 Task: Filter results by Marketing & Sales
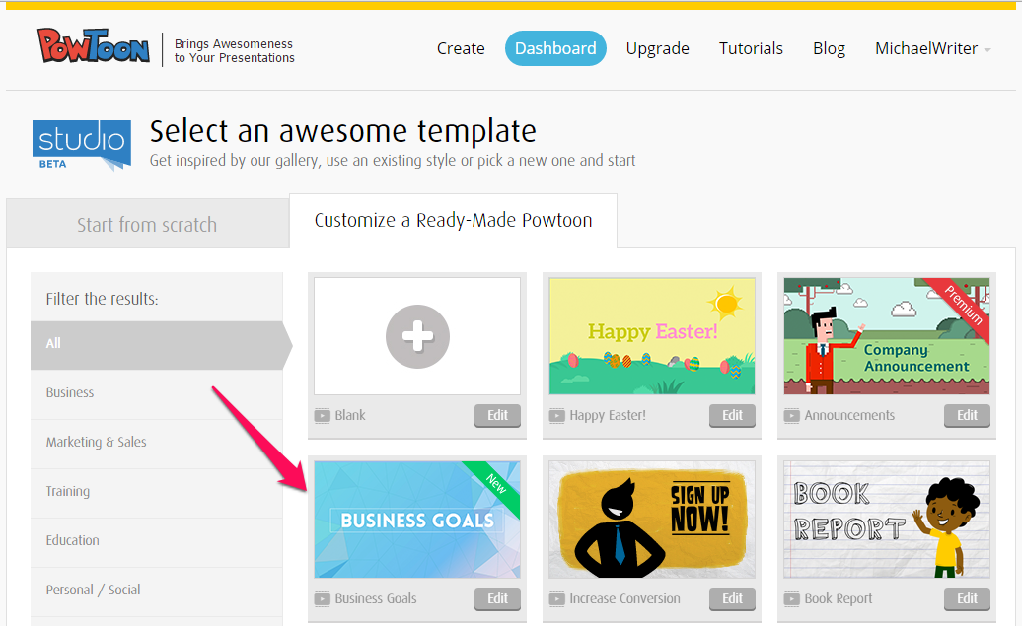(157, 443)
